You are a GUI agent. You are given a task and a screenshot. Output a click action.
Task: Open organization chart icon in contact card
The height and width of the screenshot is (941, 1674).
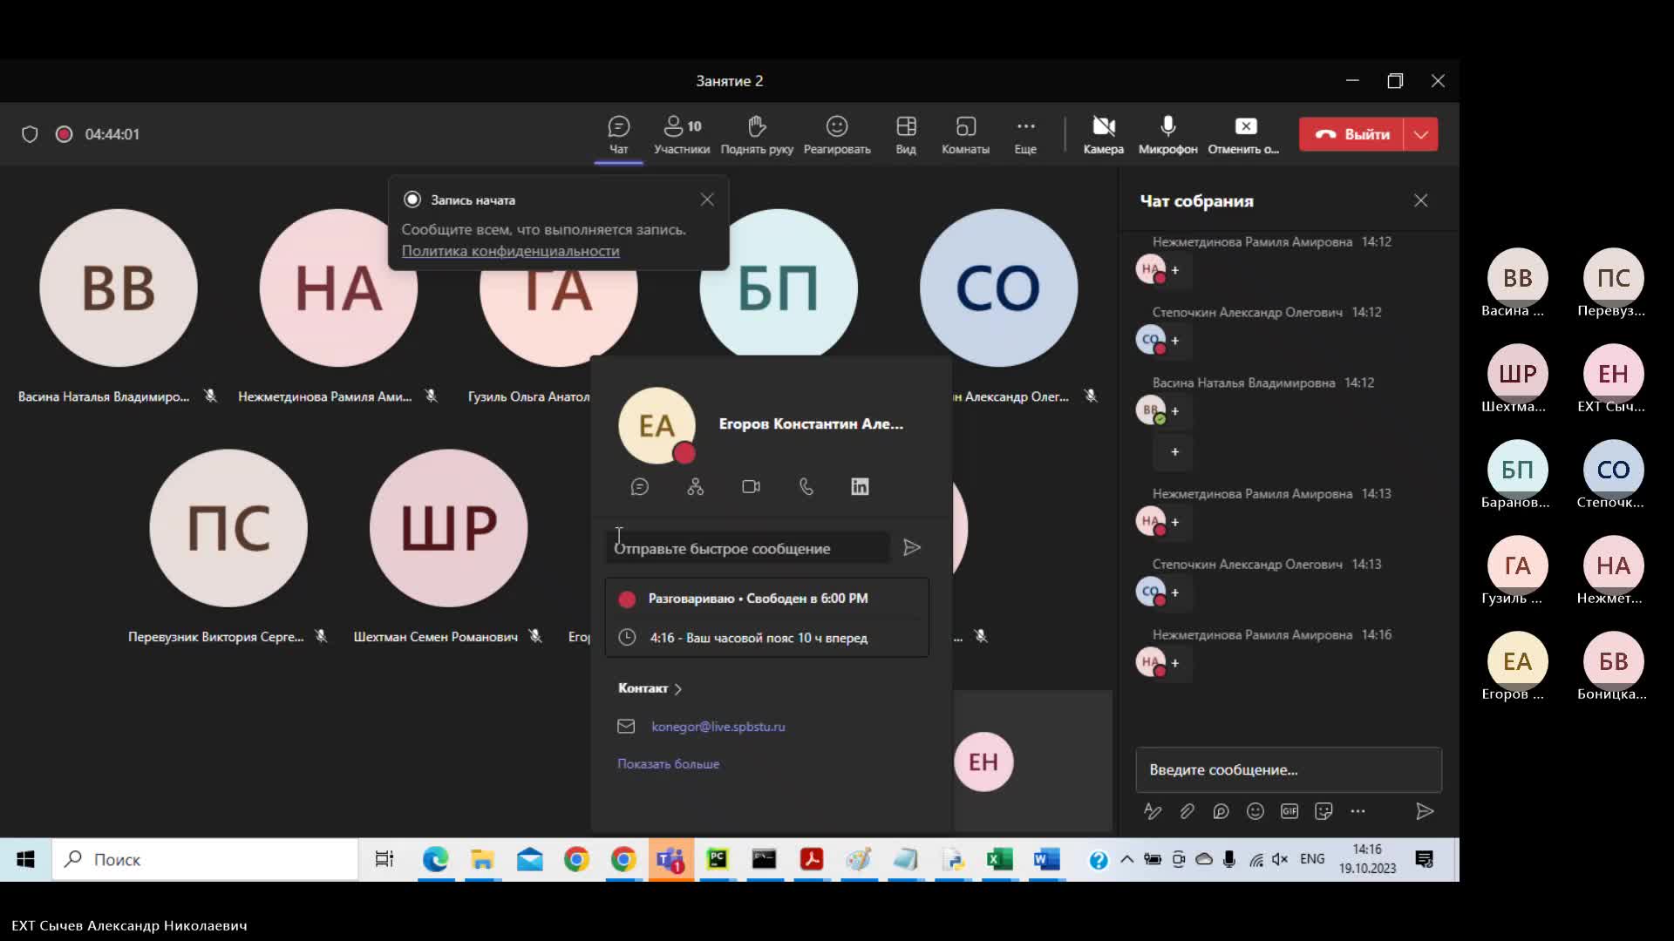click(695, 487)
